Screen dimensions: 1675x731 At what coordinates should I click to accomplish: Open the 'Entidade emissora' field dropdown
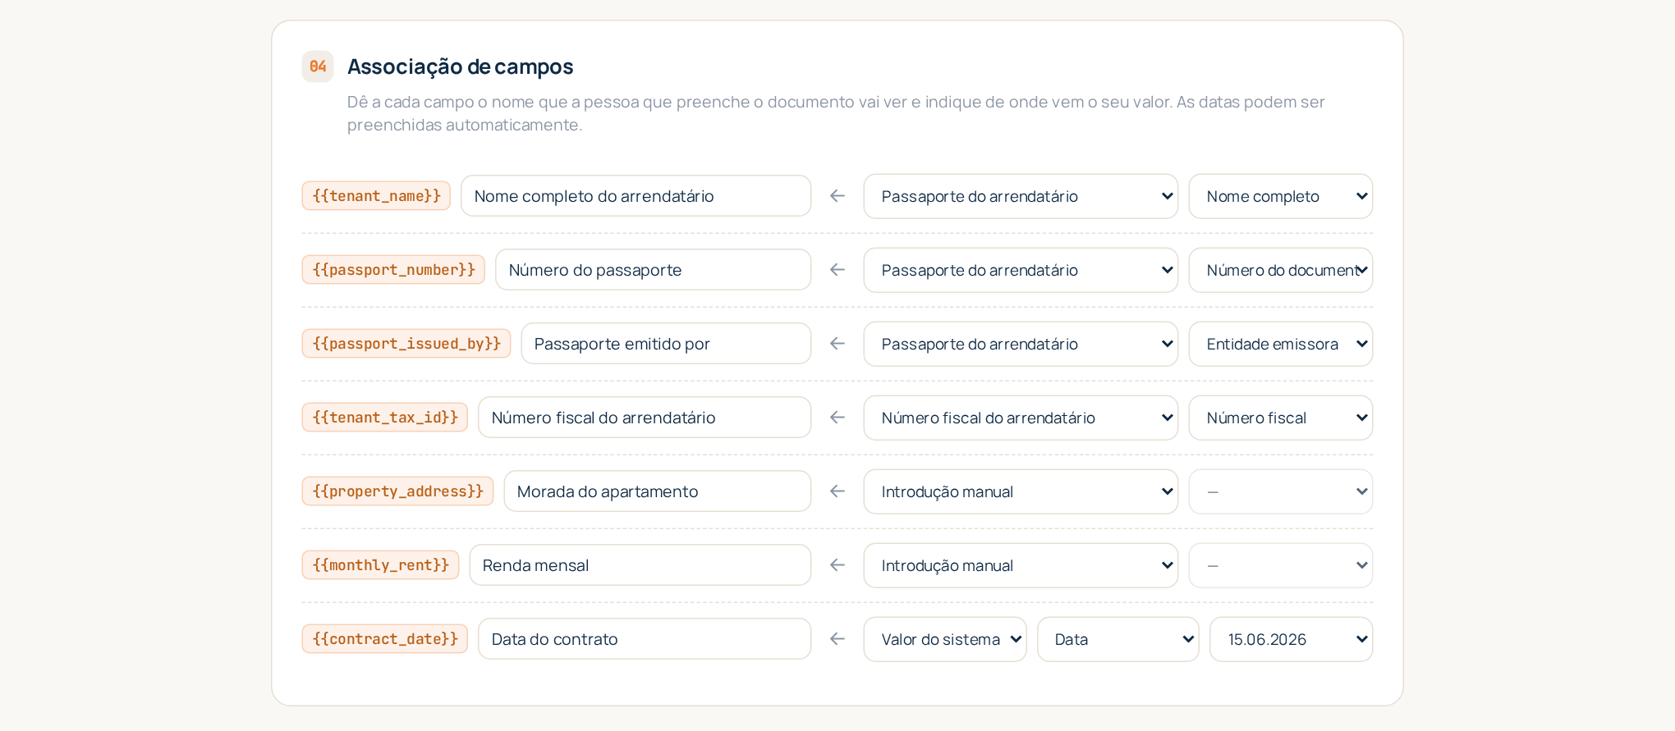pos(1281,344)
